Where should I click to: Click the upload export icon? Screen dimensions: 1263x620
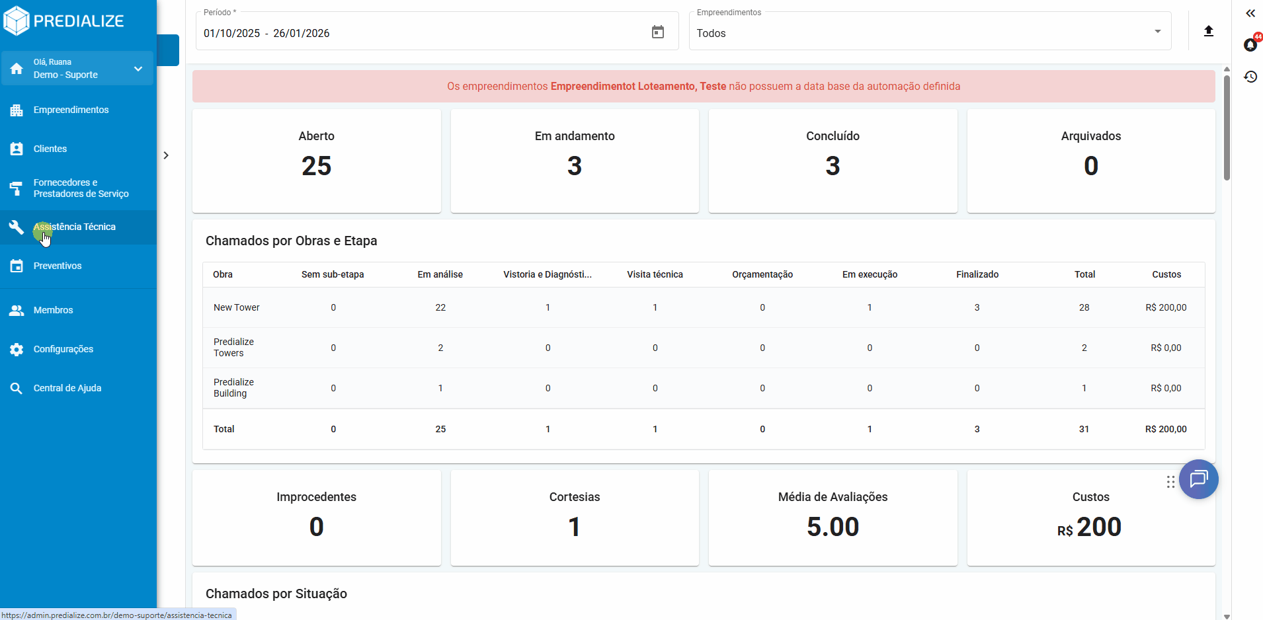click(1208, 31)
